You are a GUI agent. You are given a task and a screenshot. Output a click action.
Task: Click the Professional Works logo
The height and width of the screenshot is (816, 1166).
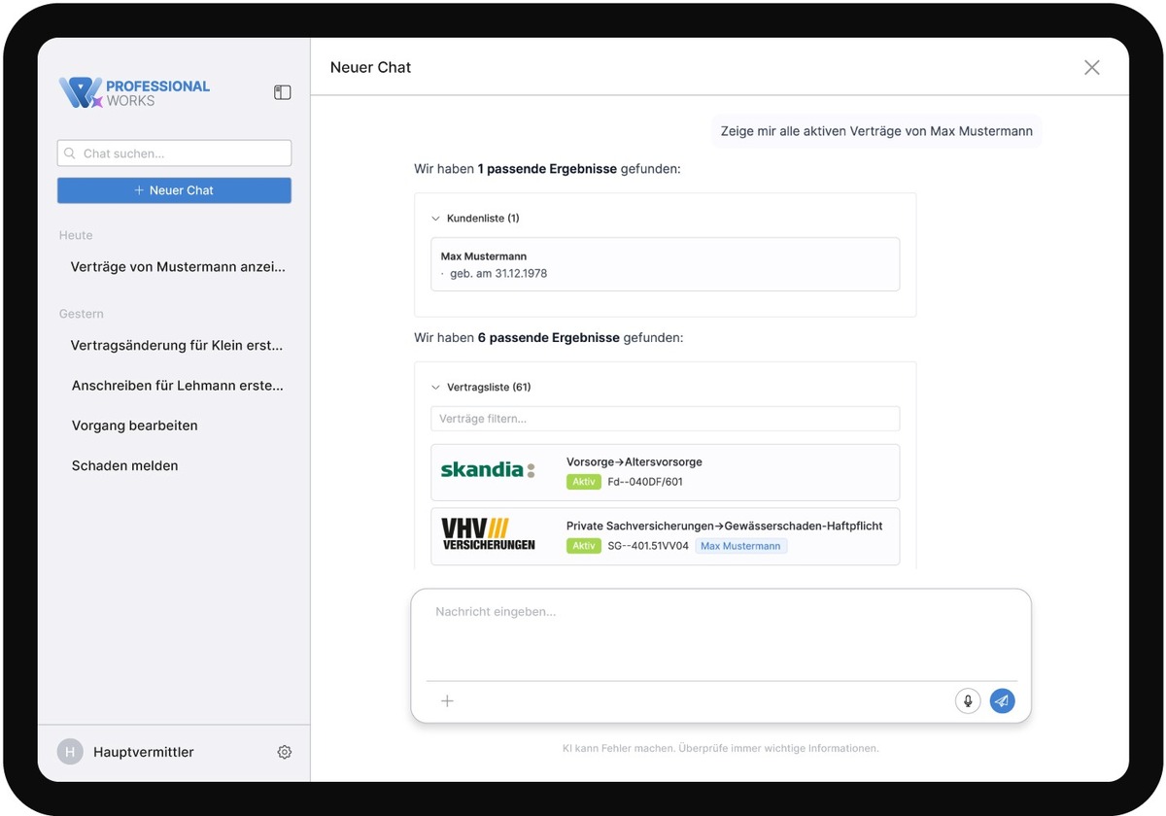click(134, 93)
